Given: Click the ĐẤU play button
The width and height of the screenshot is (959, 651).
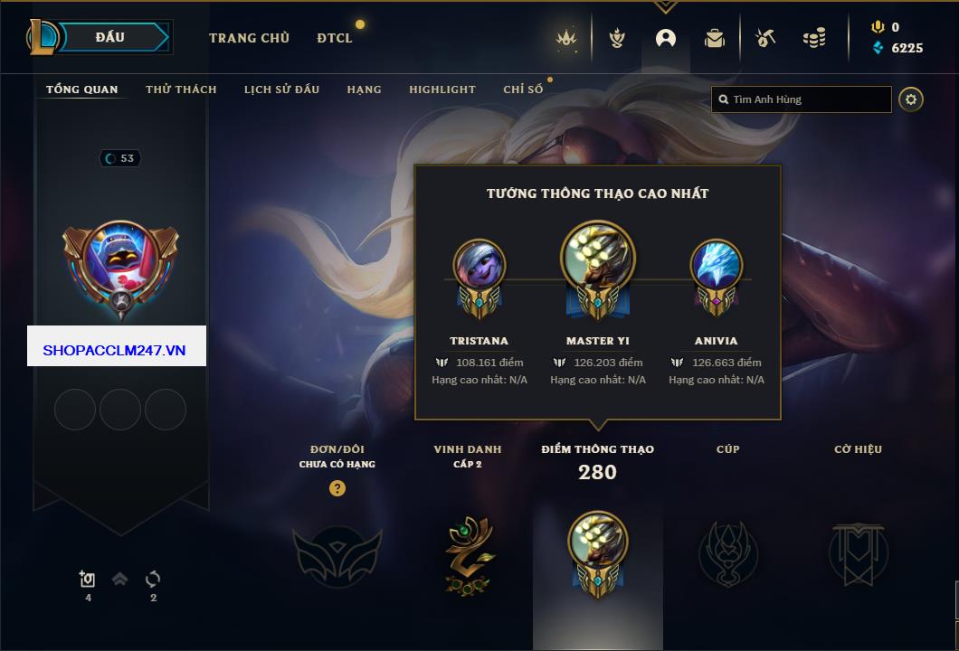Looking at the screenshot, I should coord(110,37).
